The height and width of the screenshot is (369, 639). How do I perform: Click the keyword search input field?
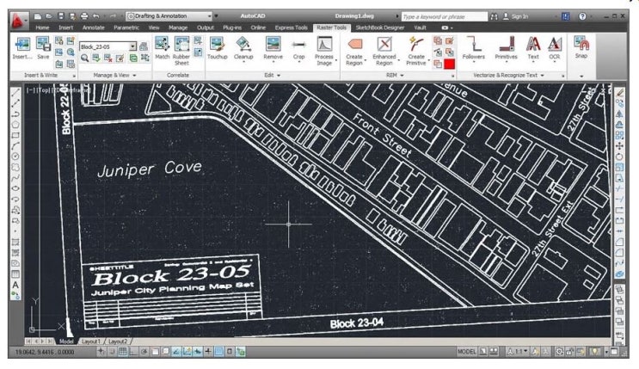(x=444, y=16)
